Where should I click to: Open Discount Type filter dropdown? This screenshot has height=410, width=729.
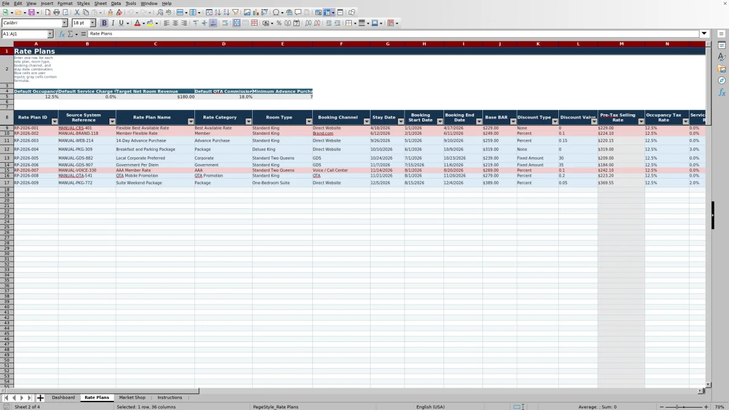point(554,121)
